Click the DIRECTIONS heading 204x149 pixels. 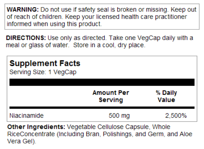(x=26, y=38)
